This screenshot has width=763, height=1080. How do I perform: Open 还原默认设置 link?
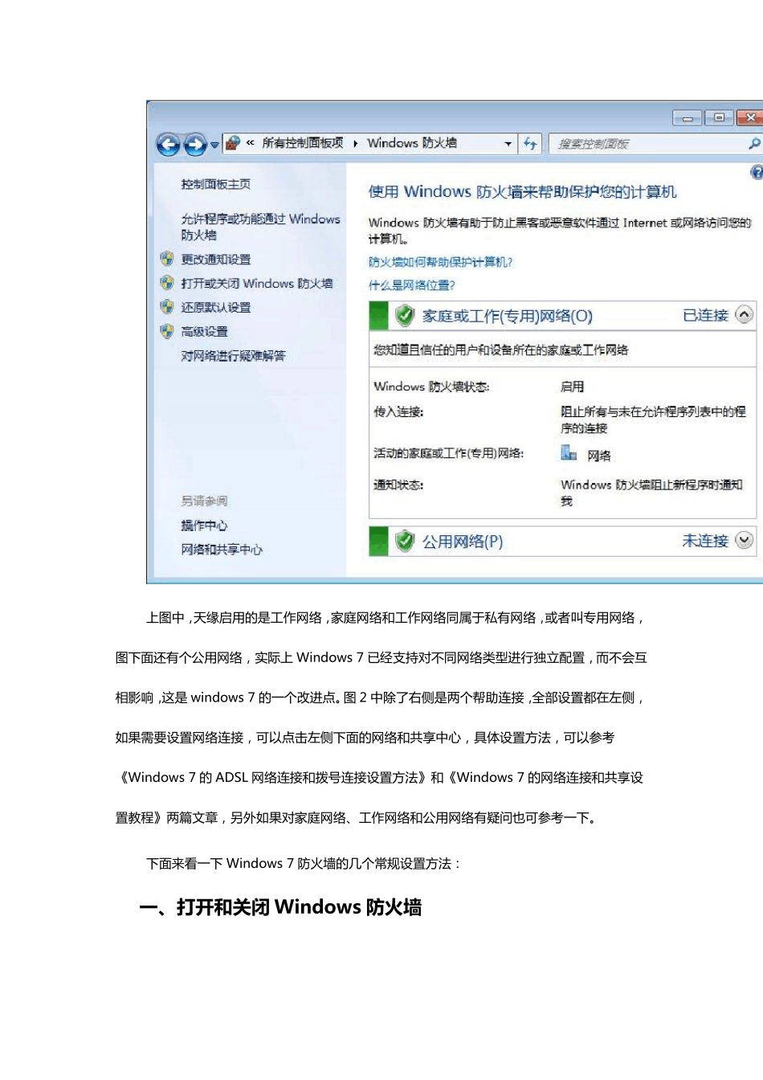[215, 308]
